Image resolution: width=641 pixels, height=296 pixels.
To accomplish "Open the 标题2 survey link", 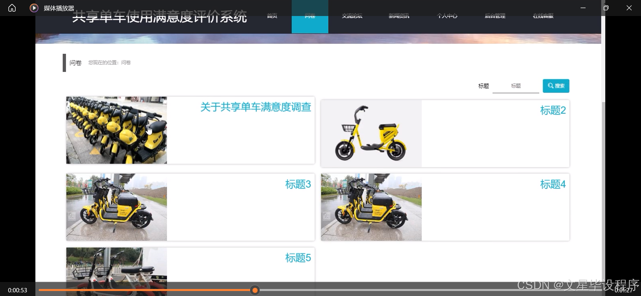I will click(x=553, y=110).
